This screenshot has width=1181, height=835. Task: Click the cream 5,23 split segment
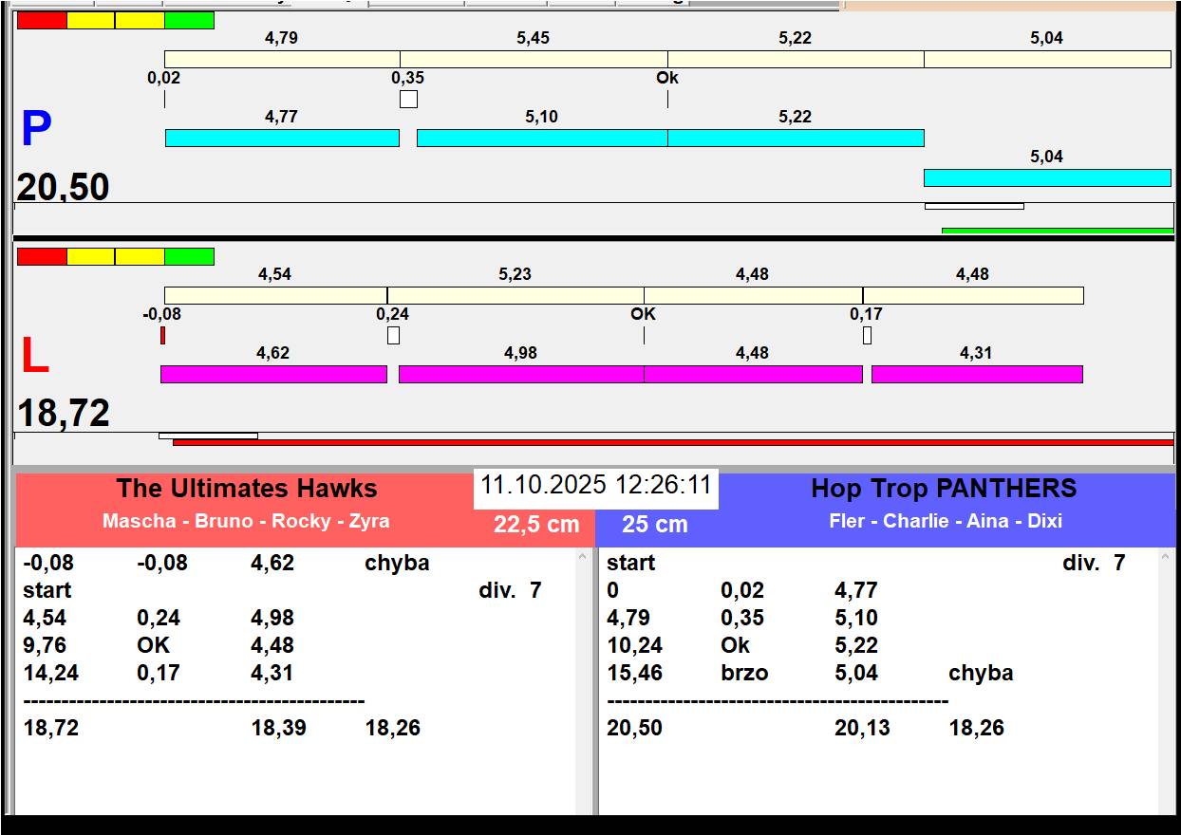point(516,295)
